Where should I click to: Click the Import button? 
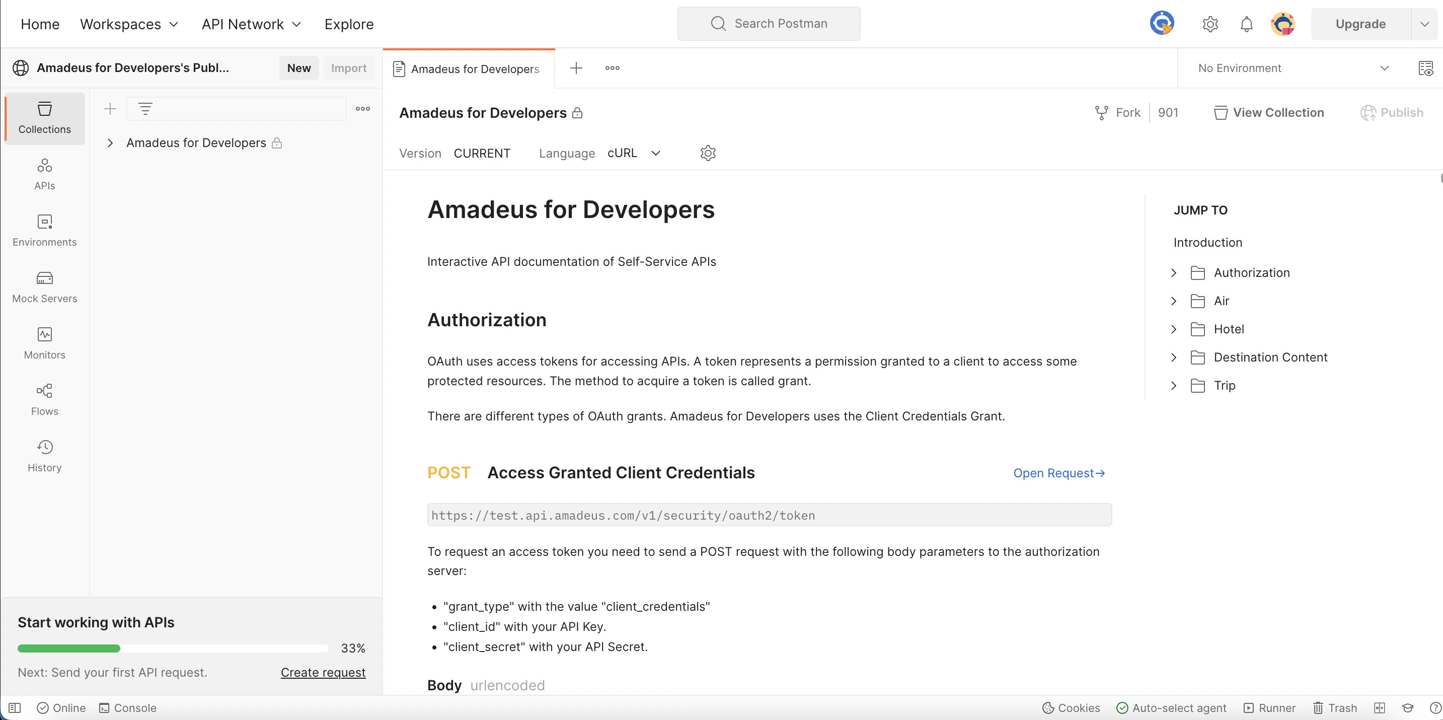[348, 68]
